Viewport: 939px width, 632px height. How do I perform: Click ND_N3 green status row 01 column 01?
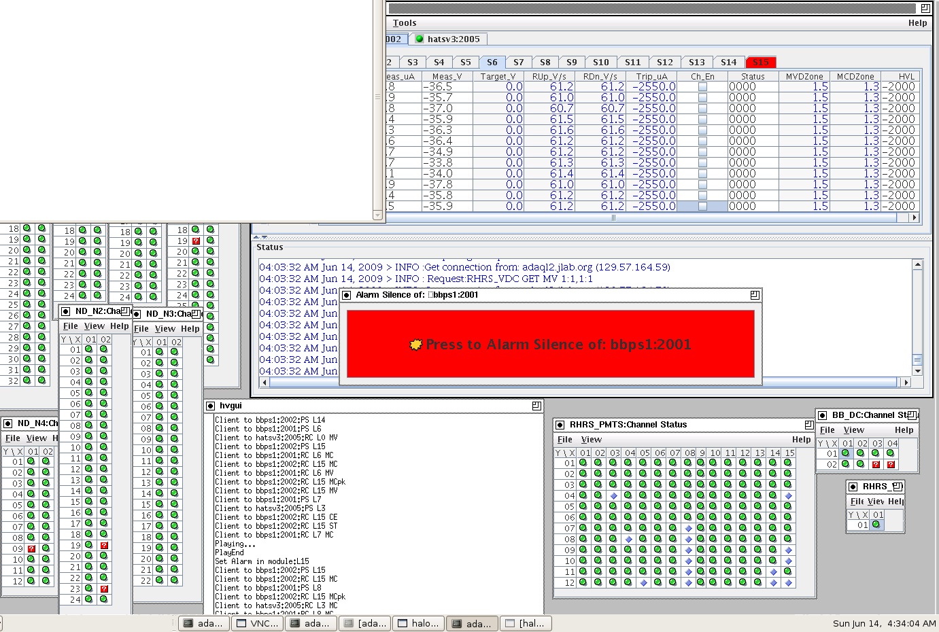coord(160,352)
